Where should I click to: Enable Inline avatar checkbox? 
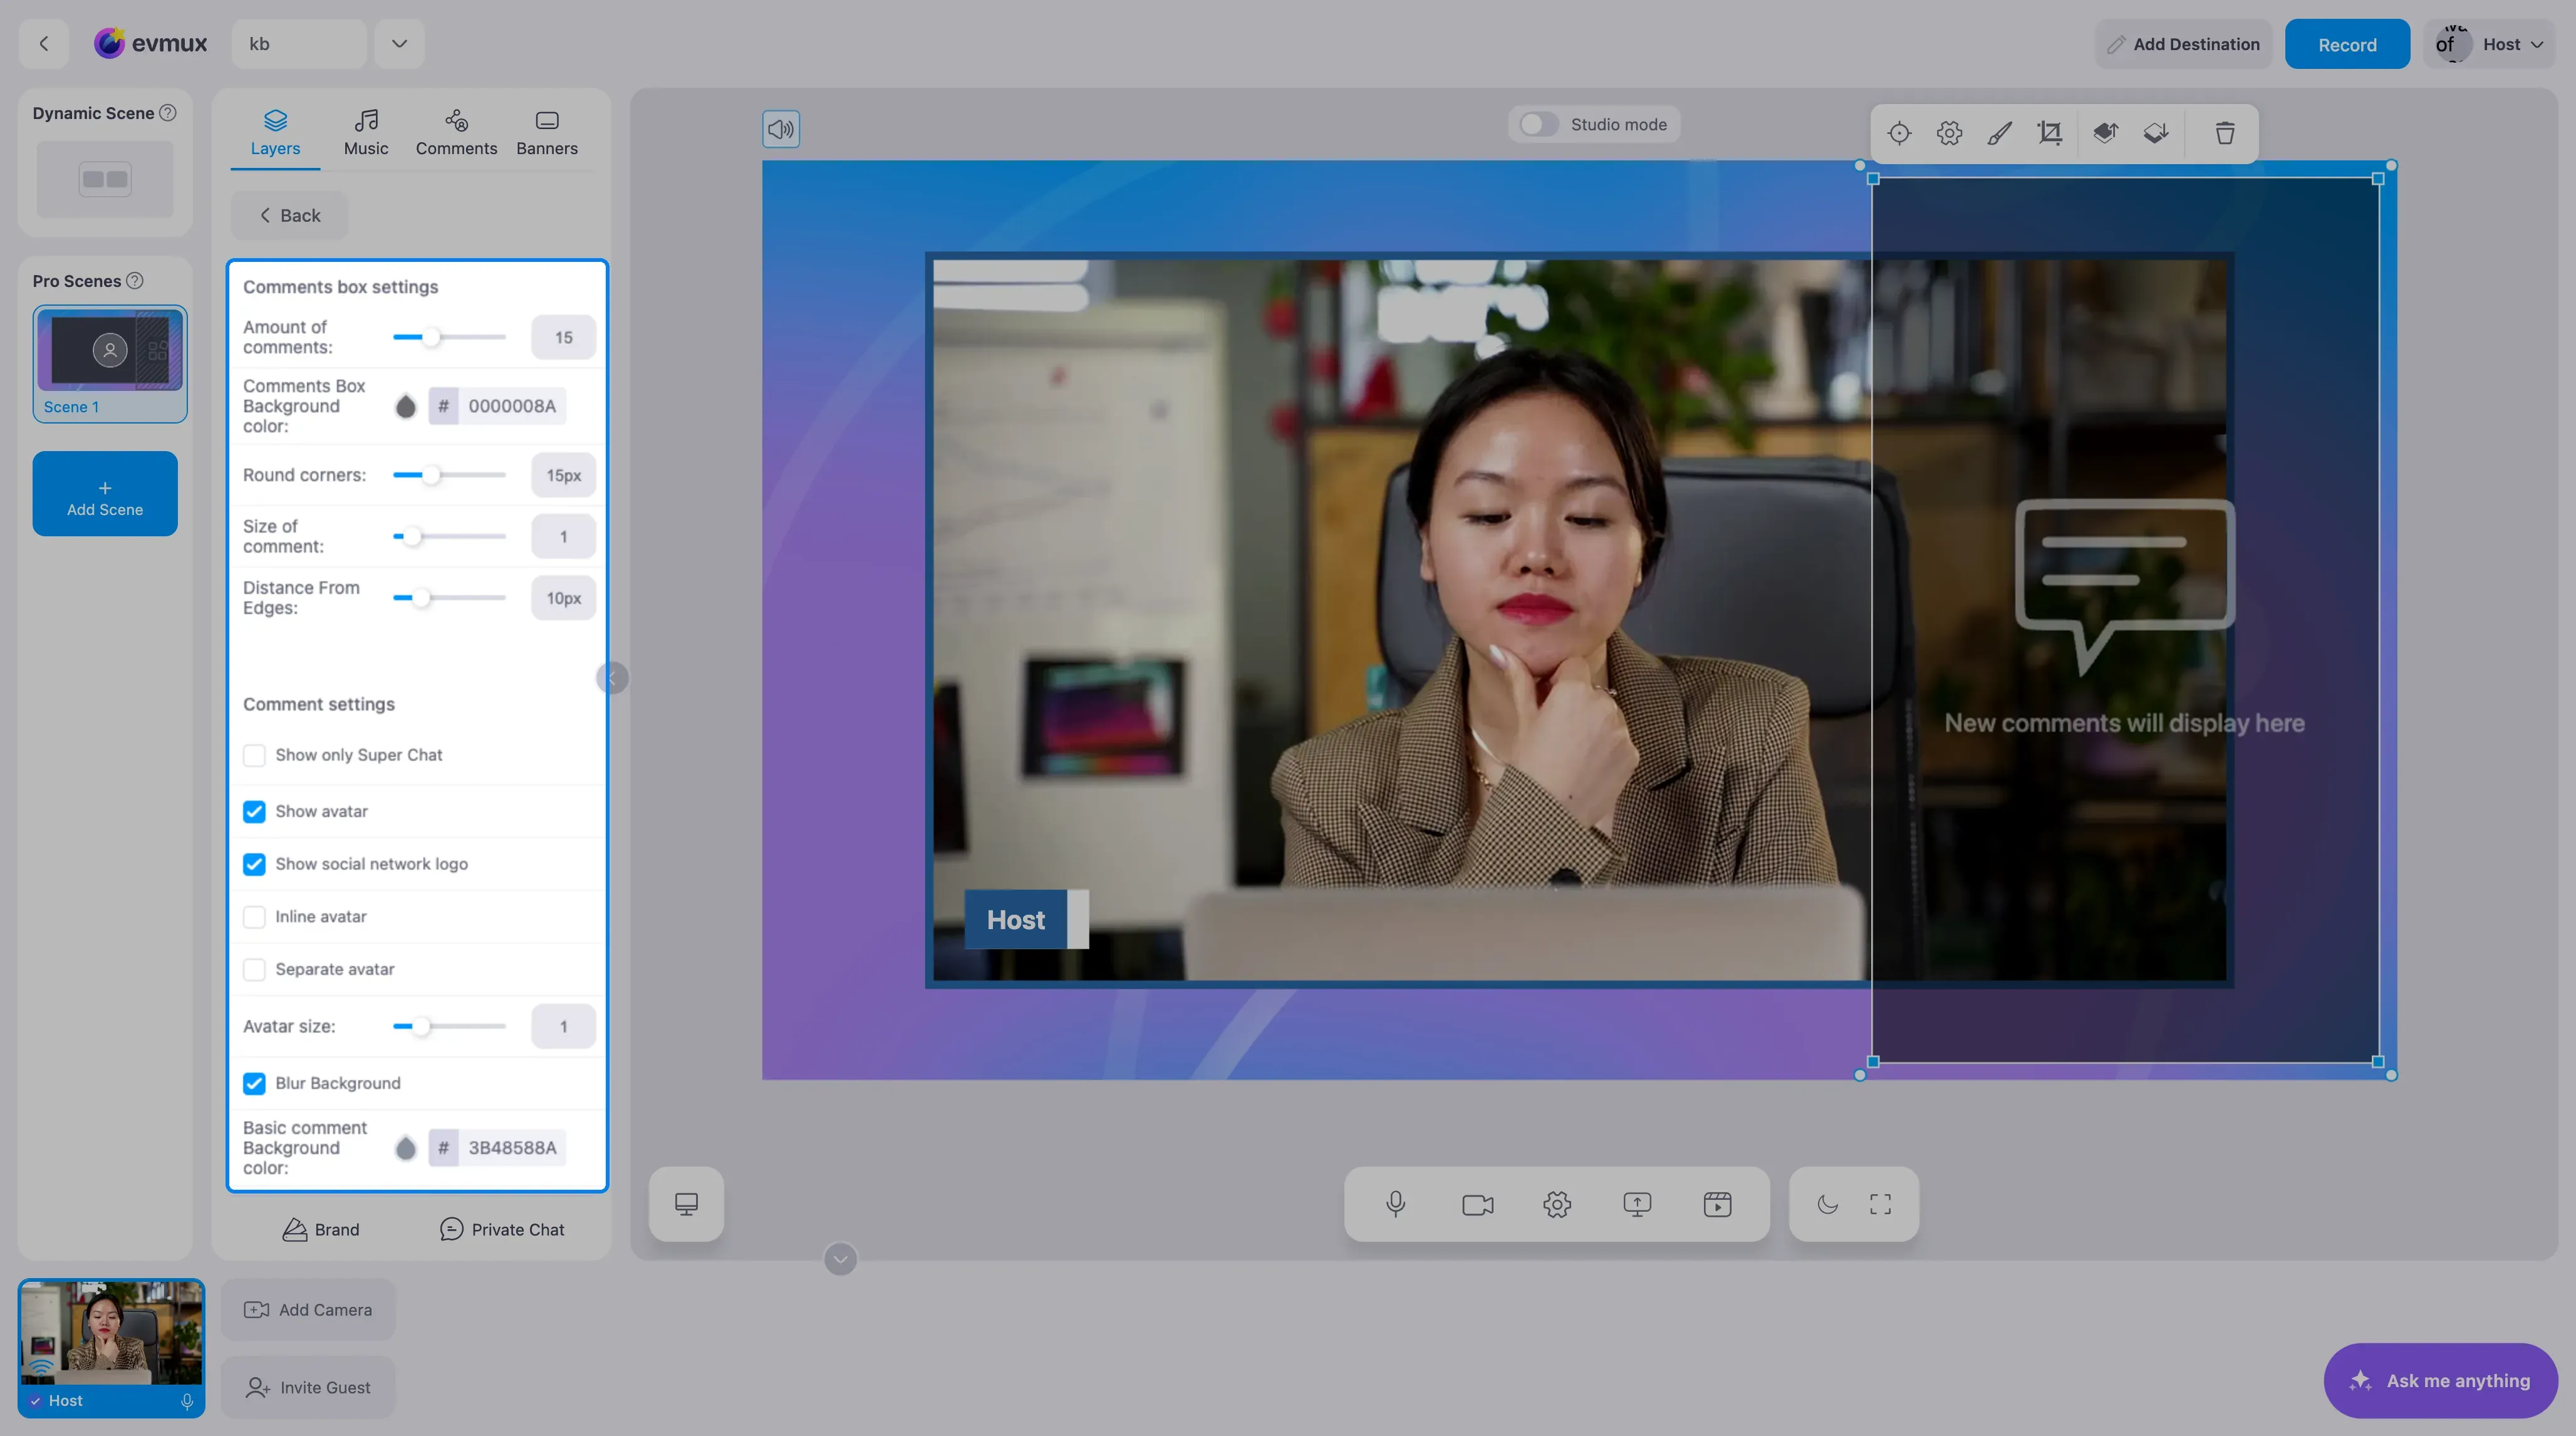[x=254, y=917]
